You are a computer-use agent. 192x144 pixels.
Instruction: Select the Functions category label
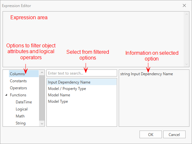[18, 95]
